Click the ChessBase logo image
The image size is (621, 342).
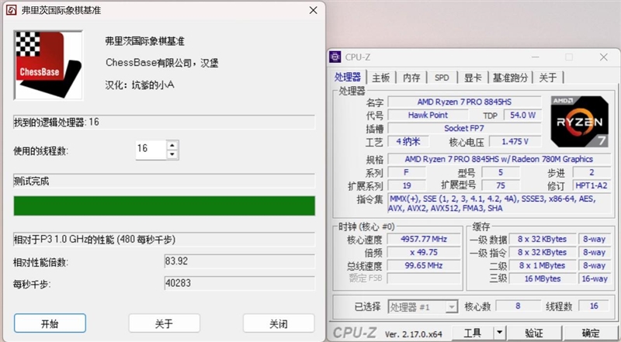48,65
